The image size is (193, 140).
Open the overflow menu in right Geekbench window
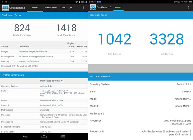(188, 7)
